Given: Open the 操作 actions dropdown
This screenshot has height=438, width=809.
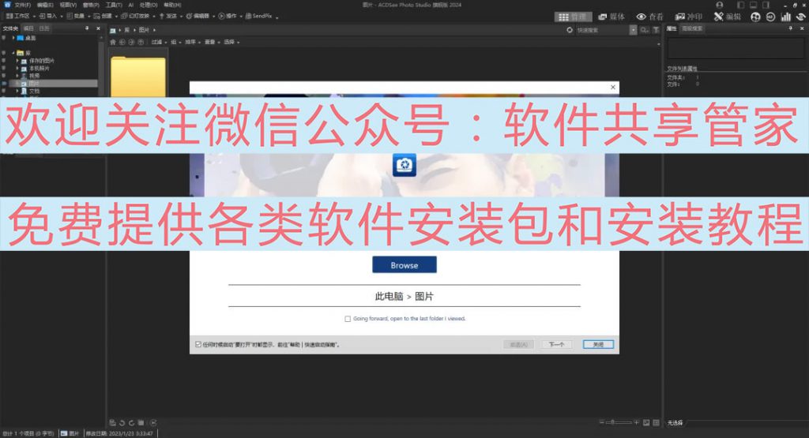Looking at the screenshot, I should pyautogui.click(x=230, y=16).
